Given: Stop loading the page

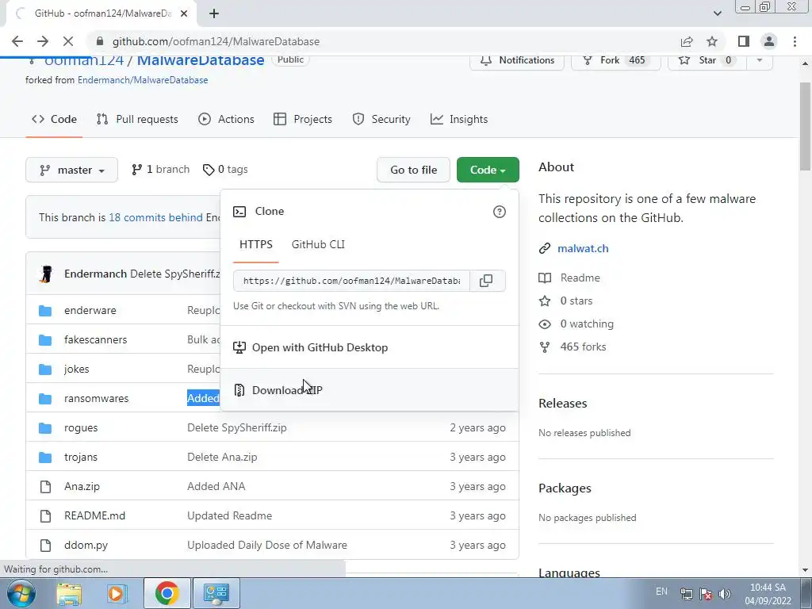Looking at the screenshot, I should [68, 41].
